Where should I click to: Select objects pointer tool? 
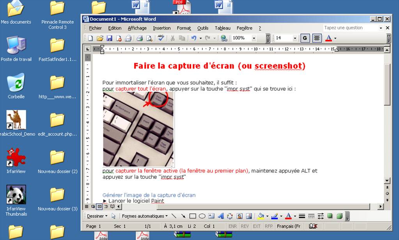tap(113, 216)
